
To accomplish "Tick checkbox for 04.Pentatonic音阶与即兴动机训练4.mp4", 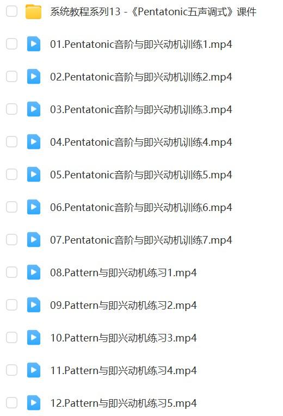I will click(11, 142).
